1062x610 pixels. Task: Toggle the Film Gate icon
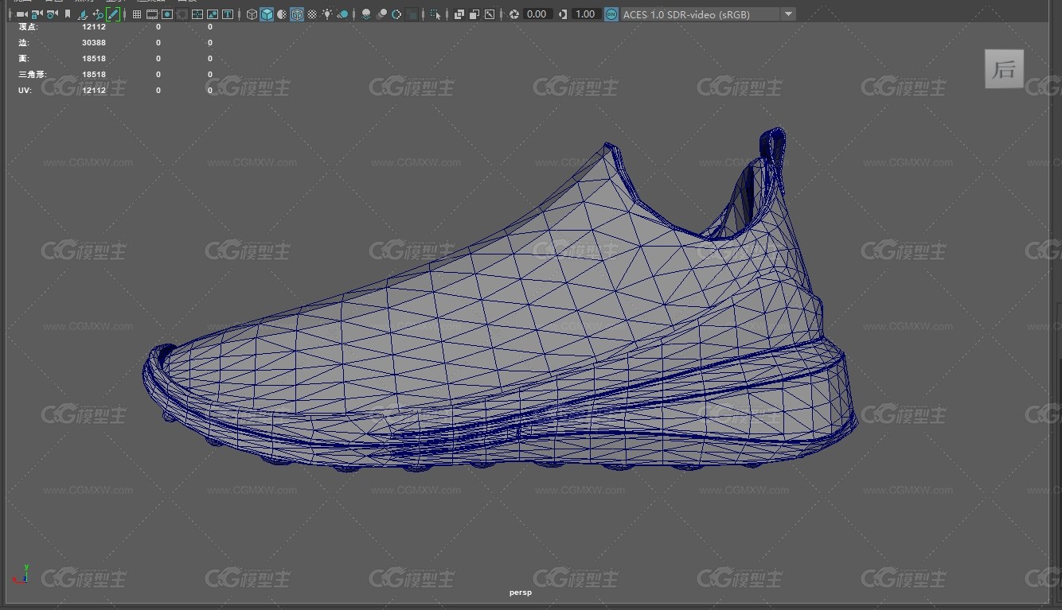point(152,14)
